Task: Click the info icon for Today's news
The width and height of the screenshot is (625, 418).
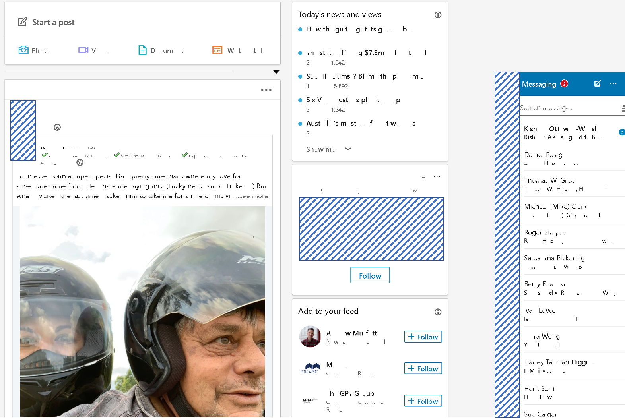Action: pos(438,15)
